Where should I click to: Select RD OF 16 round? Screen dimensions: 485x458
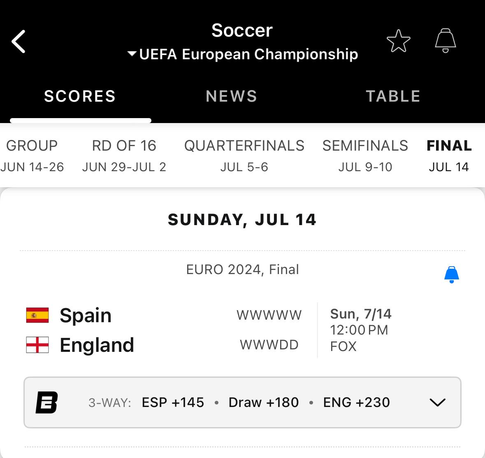(x=124, y=156)
